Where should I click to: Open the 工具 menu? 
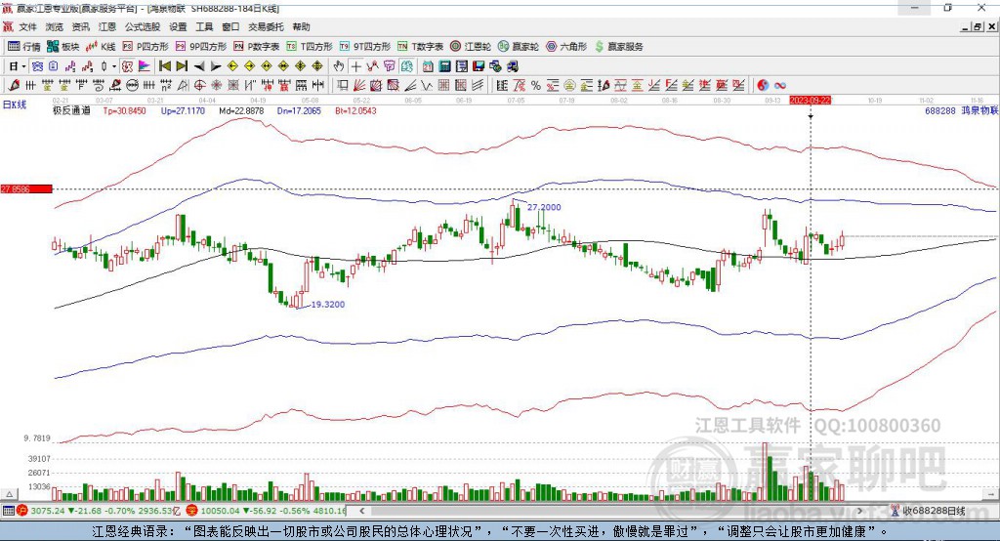pos(204,26)
